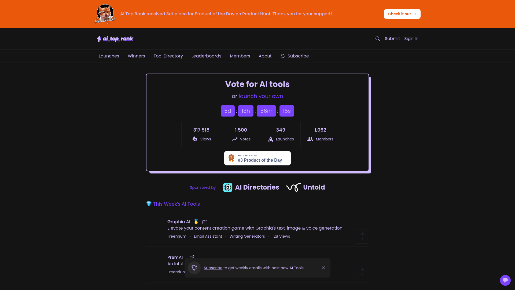Click the subscribe bell icon in navbar
This screenshot has width=515, height=290.
(x=283, y=56)
